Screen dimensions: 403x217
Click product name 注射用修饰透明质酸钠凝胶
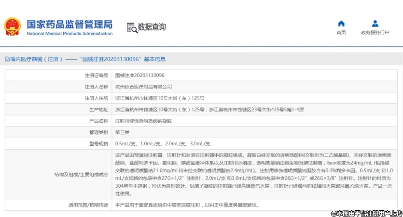coord(143,121)
